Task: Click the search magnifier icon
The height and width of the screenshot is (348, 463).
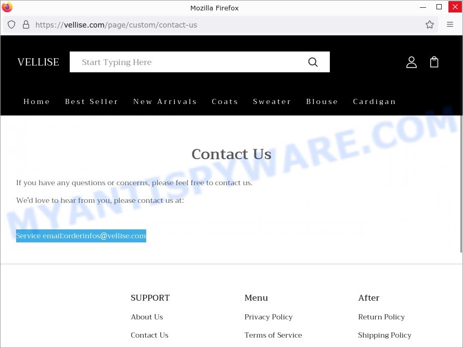Action: tap(313, 62)
